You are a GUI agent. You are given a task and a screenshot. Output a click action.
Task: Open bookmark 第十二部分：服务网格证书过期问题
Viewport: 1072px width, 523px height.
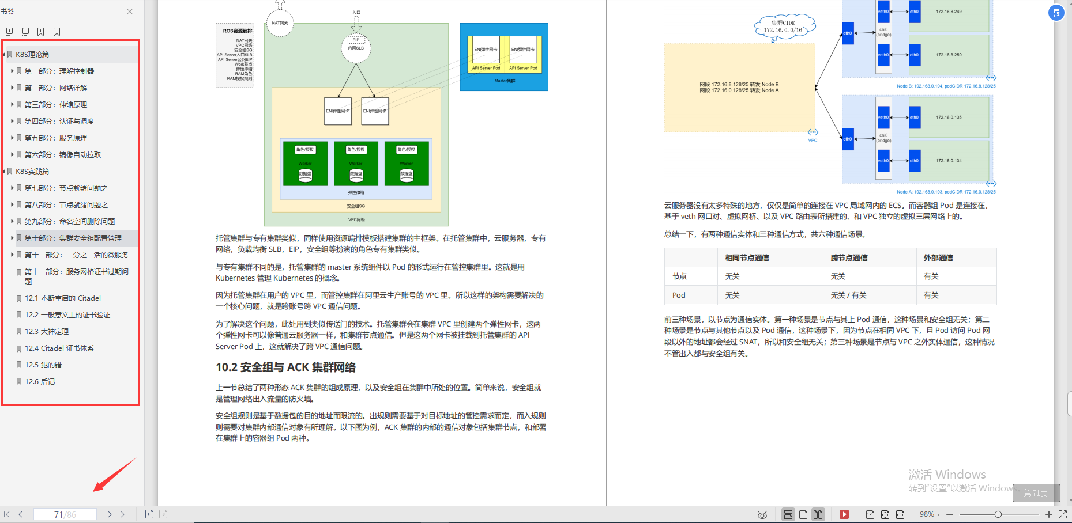77,276
